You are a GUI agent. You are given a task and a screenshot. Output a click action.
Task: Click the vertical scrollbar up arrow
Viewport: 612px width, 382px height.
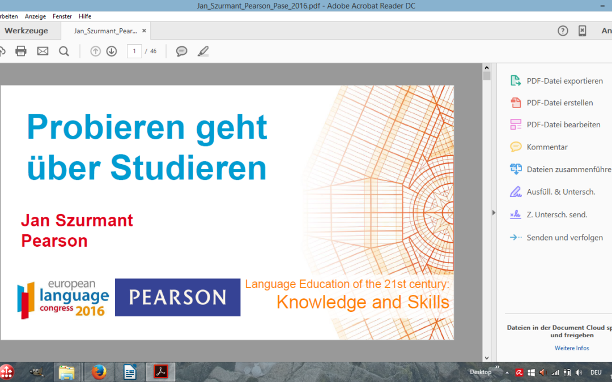click(486, 68)
